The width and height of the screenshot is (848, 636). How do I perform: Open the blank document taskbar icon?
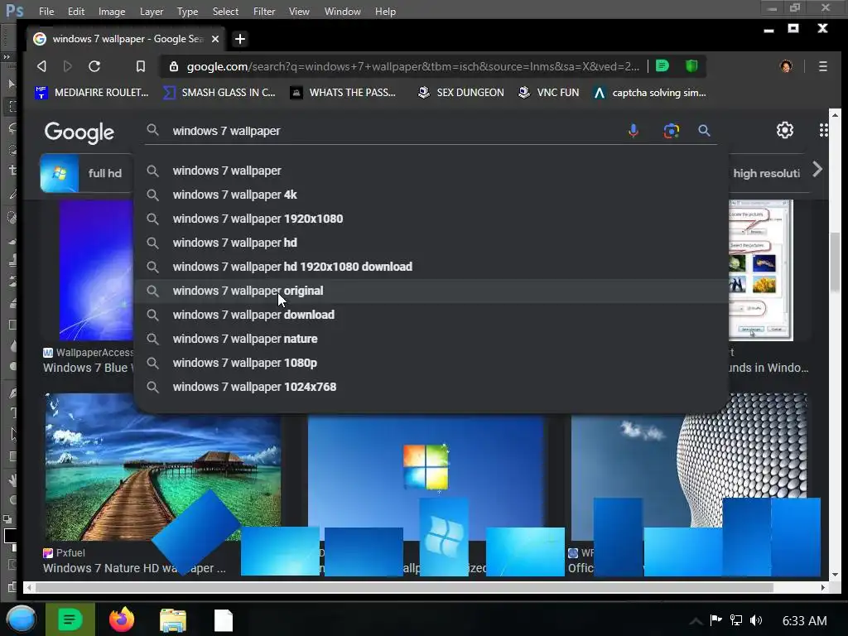224,620
